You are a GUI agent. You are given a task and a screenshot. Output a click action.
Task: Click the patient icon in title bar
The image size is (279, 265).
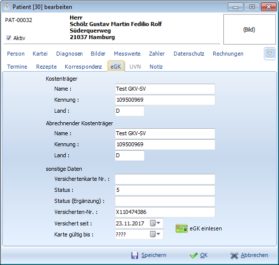pos(7,7)
